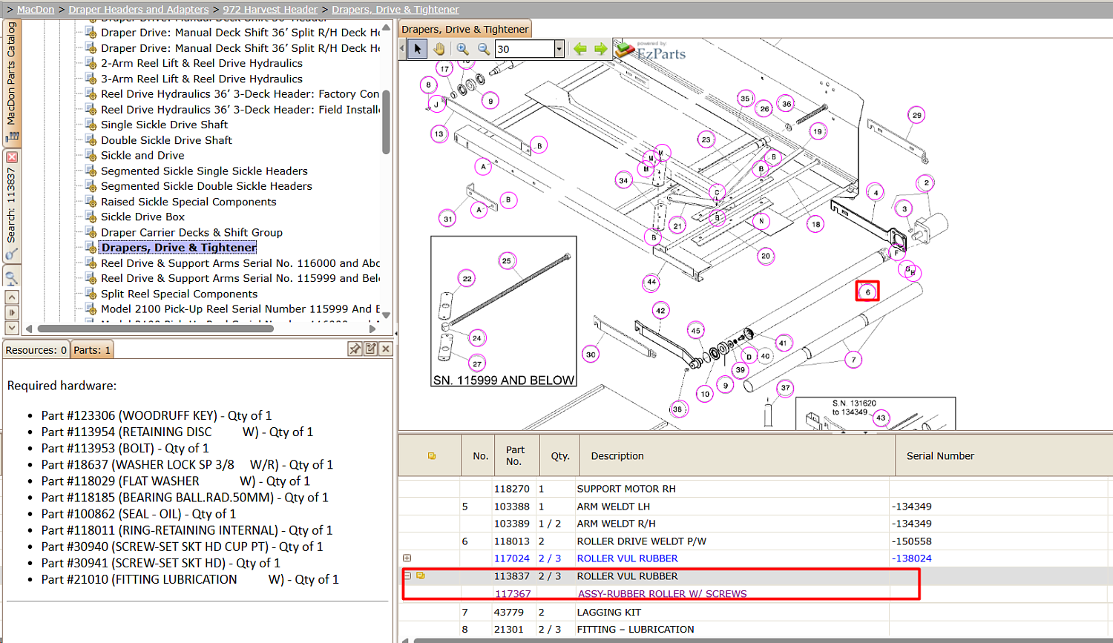Open the 117367 ASSY-RUBBER ROLLER link
This screenshot has height=643, width=1113.
662,594
